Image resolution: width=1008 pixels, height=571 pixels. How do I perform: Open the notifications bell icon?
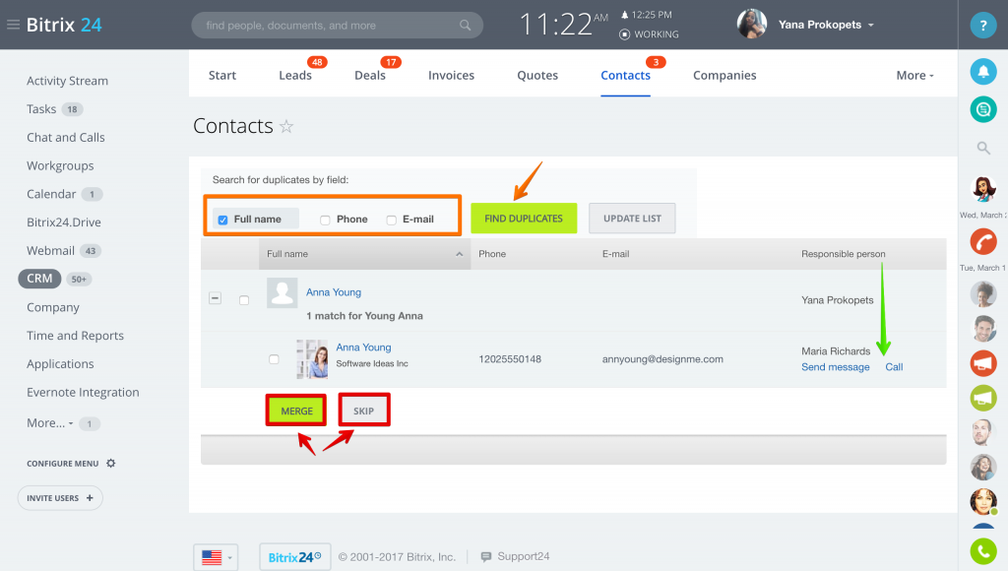tap(983, 71)
